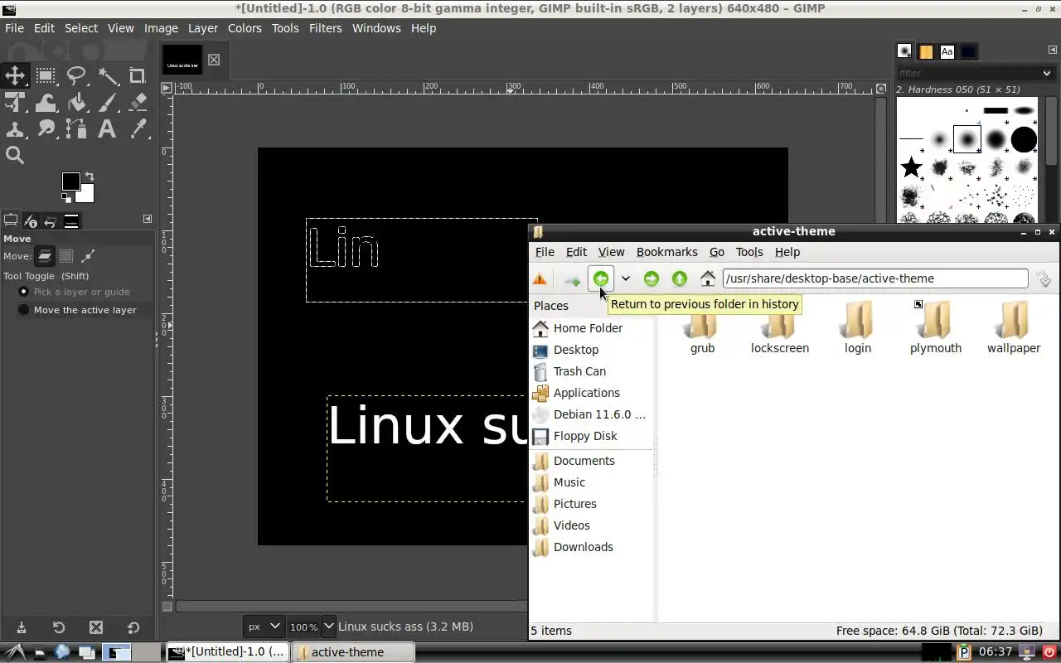The height and width of the screenshot is (663, 1061).
Task: Switch to the Images tab in toolbox dock
Action: pos(71,221)
